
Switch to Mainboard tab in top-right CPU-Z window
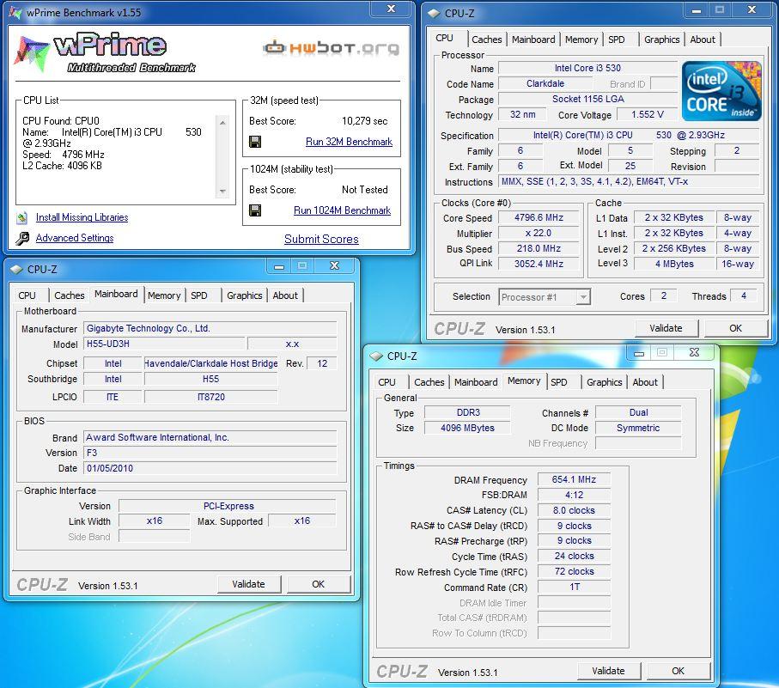point(533,40)
